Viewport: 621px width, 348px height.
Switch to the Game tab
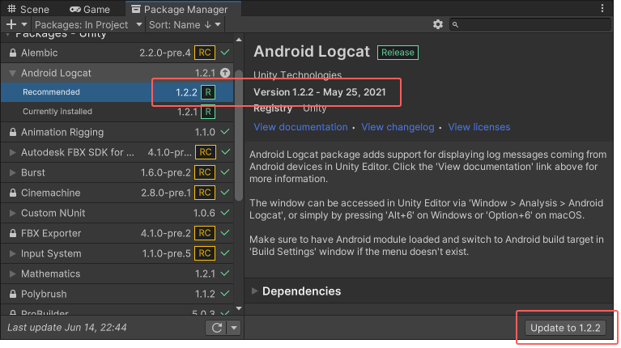pyautogui.click(x=90, y=9)
